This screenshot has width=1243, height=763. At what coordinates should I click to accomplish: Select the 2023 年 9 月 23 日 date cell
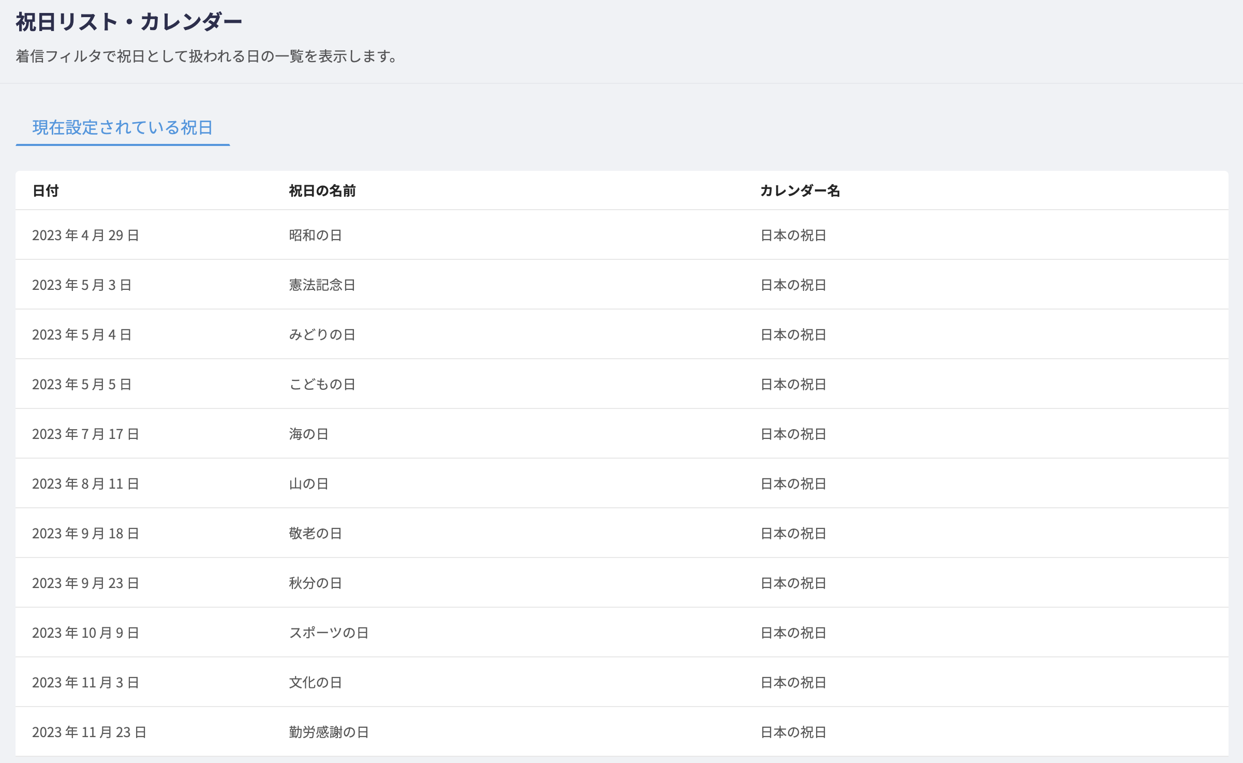85,583
